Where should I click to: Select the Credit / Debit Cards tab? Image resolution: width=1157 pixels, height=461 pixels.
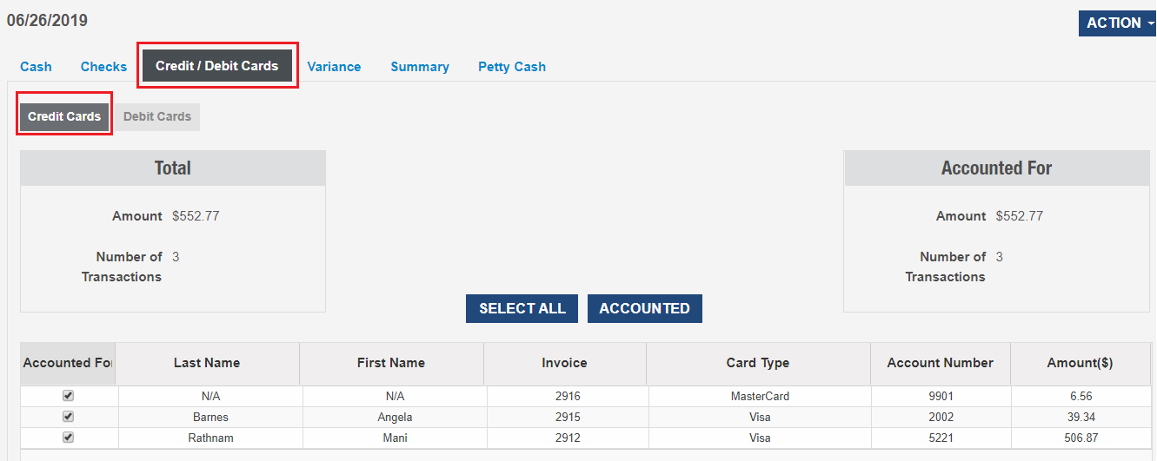[217, 66]
